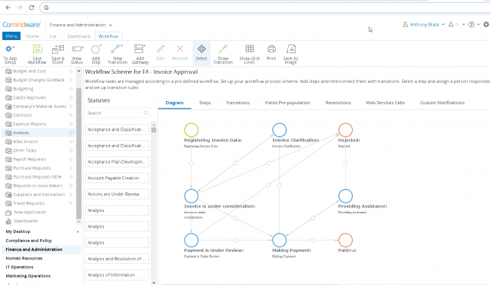Open the Finance and Administration dropdown

81,25
